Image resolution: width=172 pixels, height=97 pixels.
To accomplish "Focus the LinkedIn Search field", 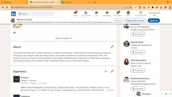I will (x=35, y=14).
